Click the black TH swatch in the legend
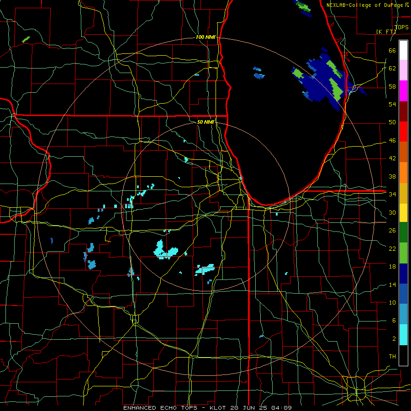 [403, 355]
